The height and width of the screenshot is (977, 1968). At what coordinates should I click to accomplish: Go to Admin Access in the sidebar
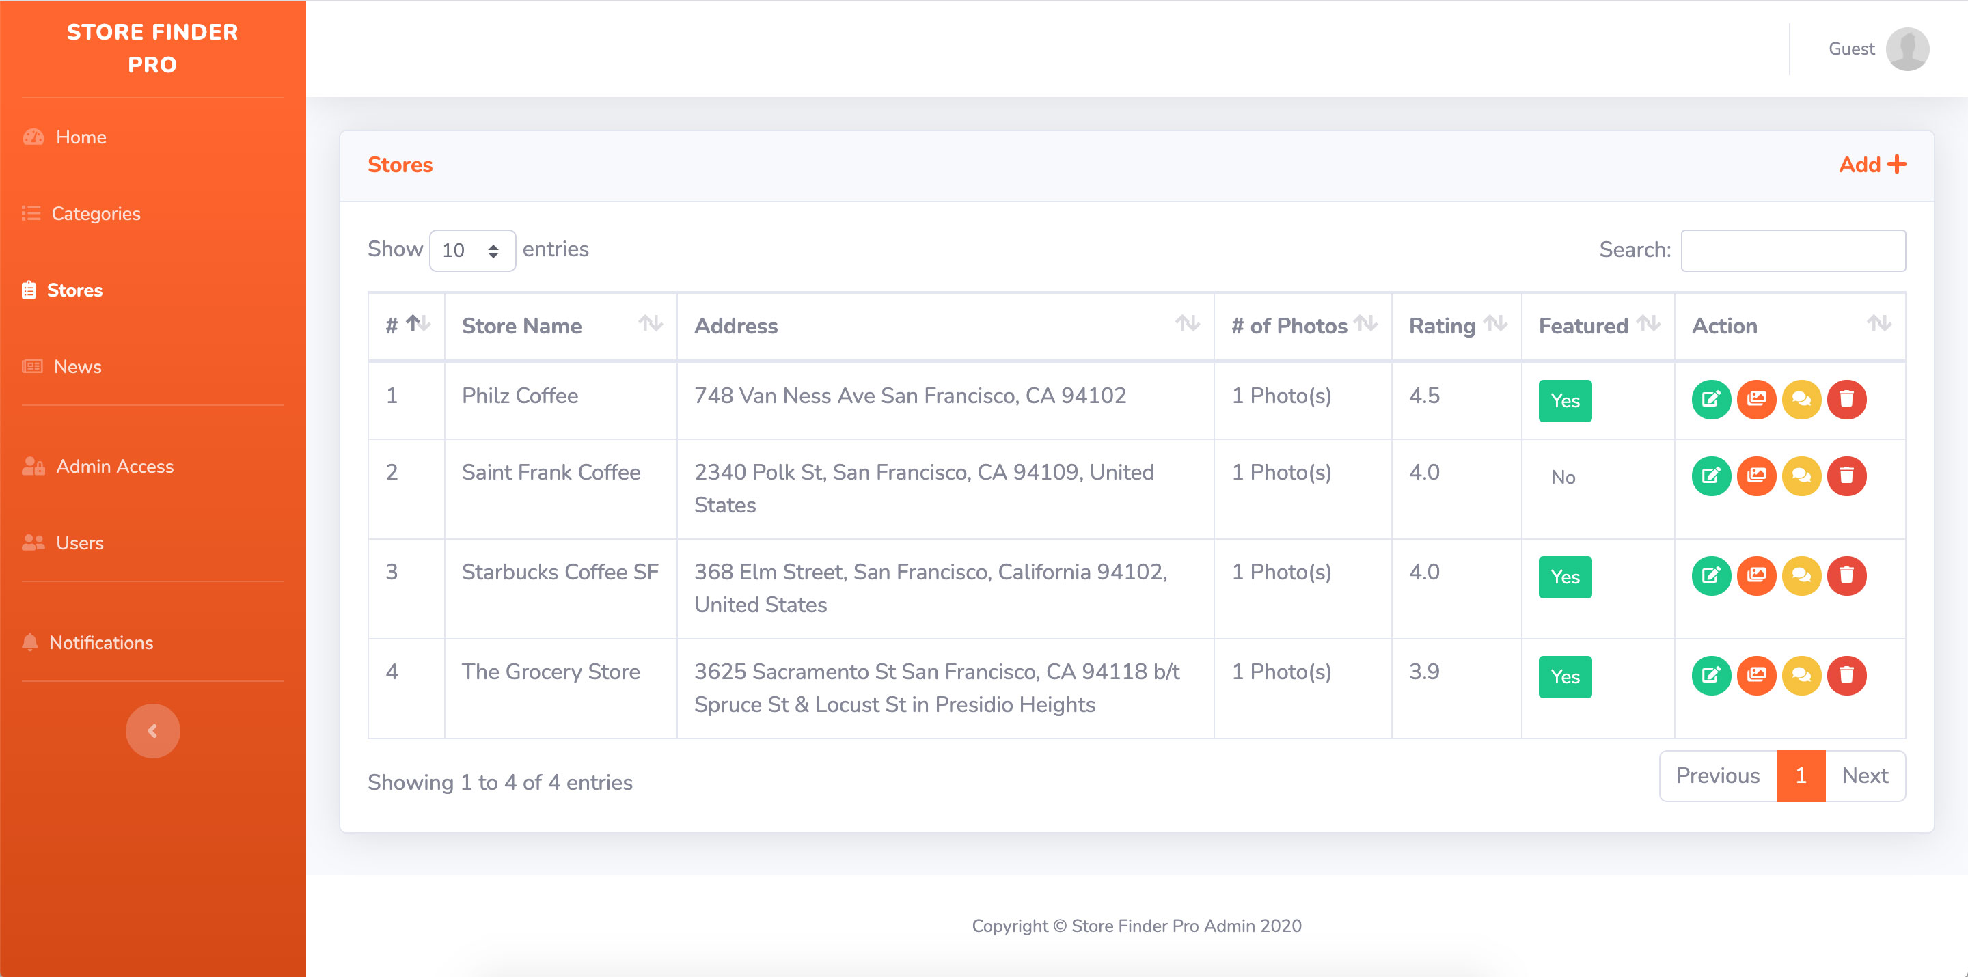(x=115, y=466)
